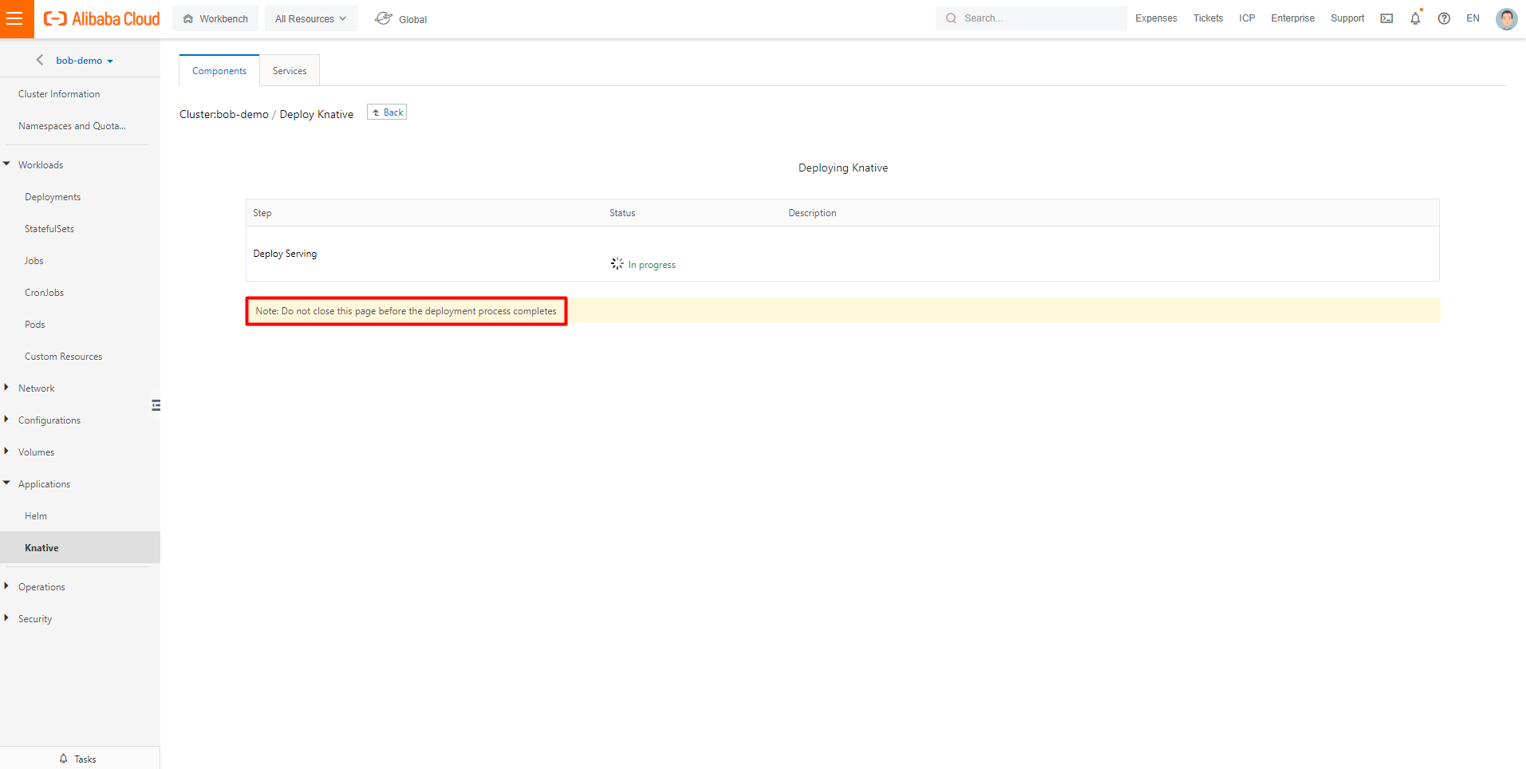The image size is (1526, 769).
Task: Go back using the left chevron by bob-demo
Action: (40, 60)
